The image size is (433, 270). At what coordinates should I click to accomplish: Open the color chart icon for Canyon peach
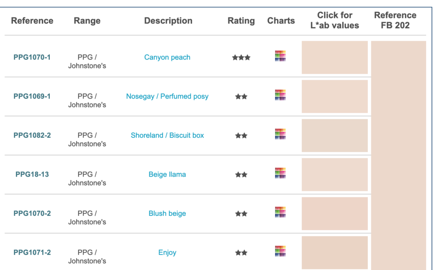coord(280,56)
